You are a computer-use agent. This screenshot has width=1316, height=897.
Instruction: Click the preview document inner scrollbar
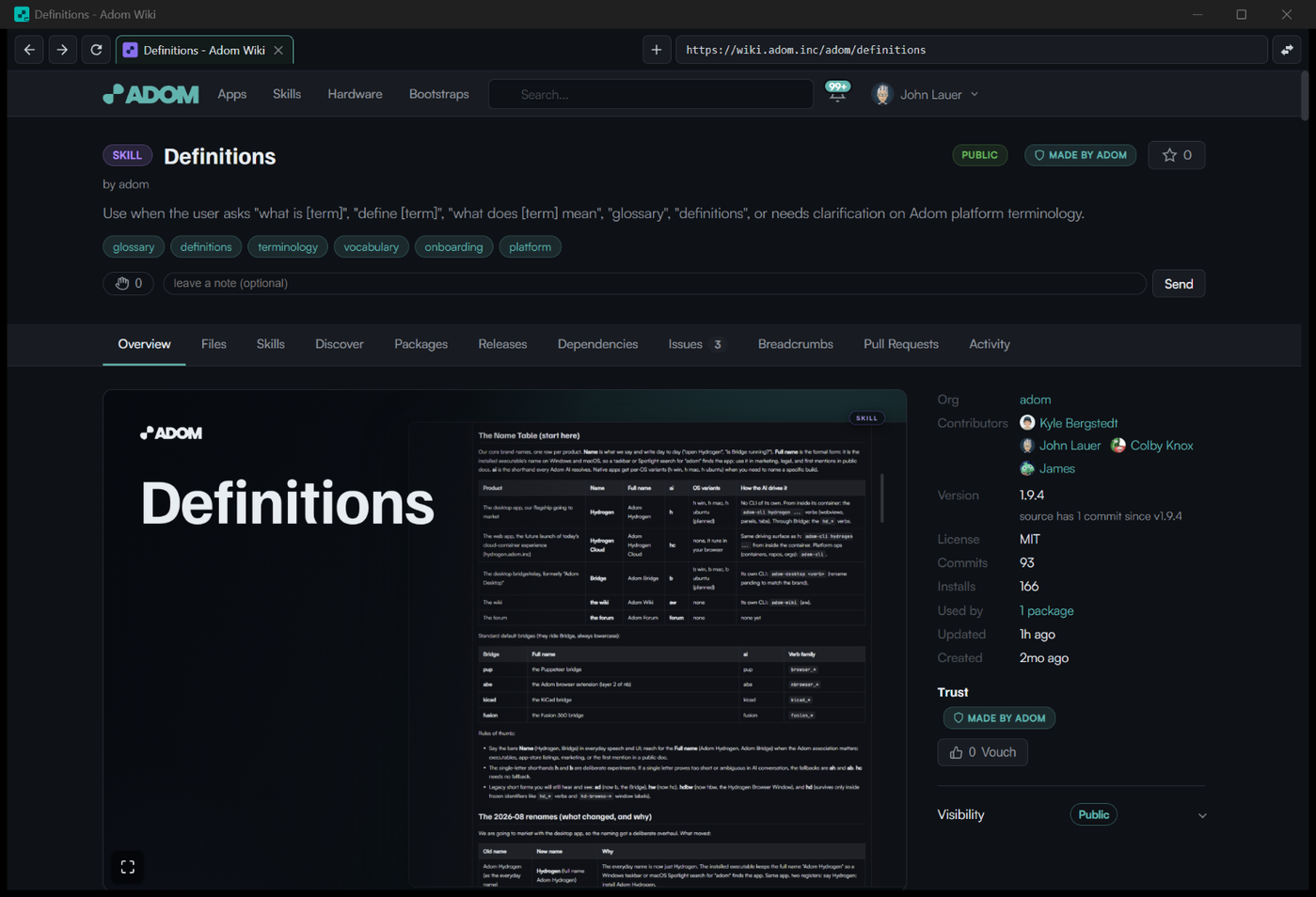tap(882, 498)
